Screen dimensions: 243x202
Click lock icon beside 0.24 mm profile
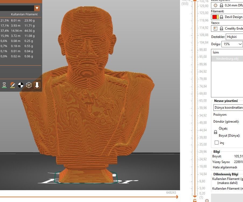(221, 5)
